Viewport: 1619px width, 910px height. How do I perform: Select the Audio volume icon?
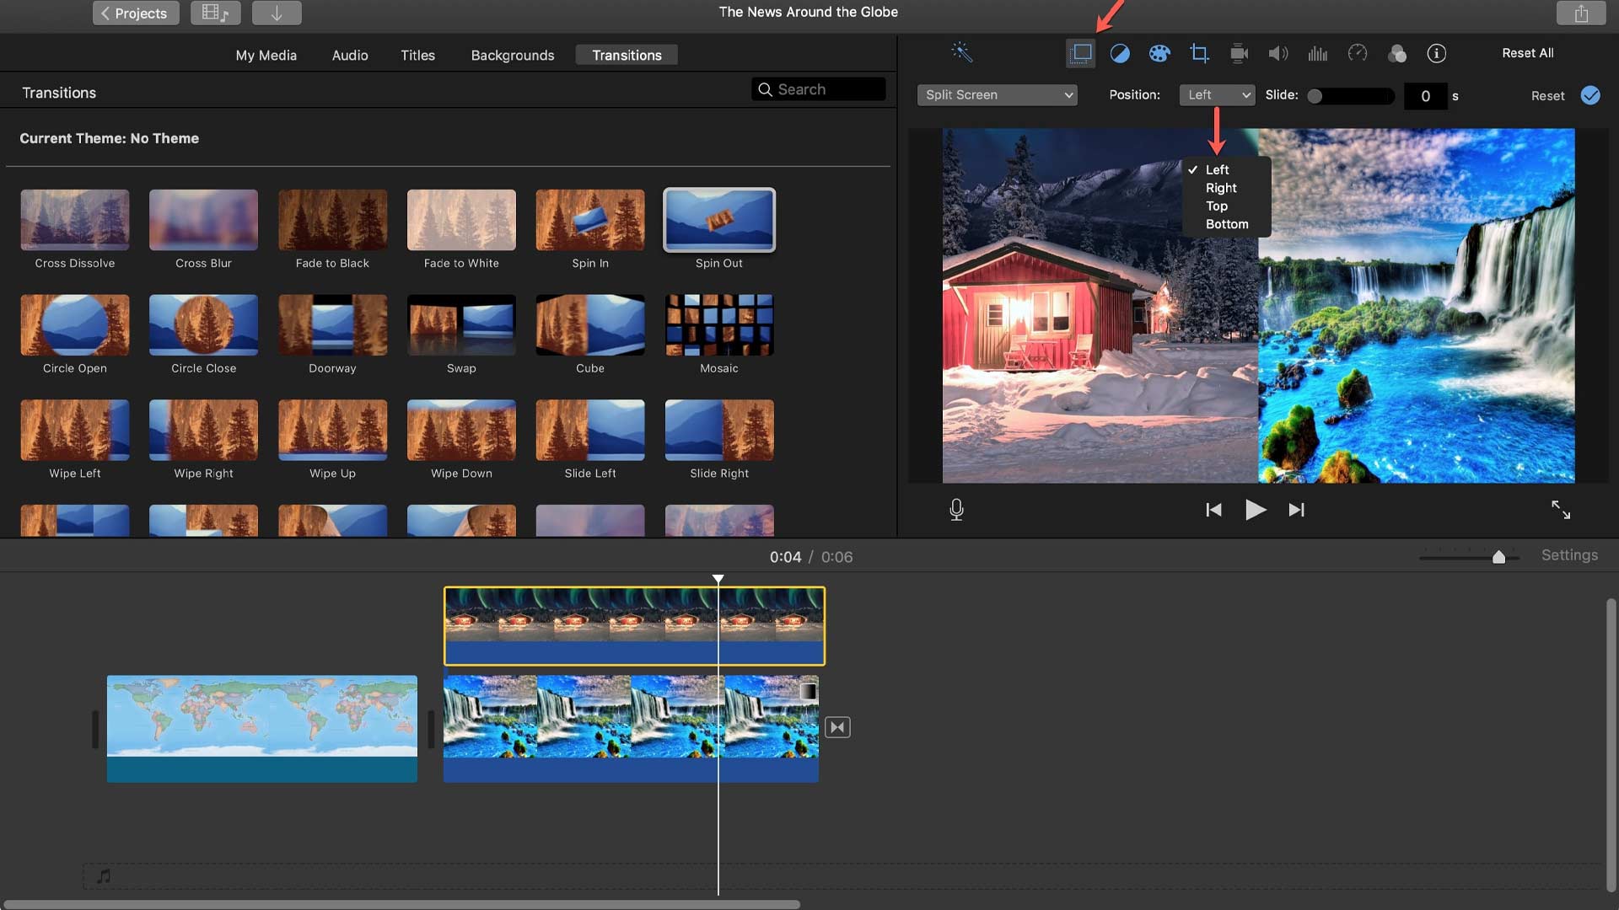pyautogui.click(x=1277, y=52)
